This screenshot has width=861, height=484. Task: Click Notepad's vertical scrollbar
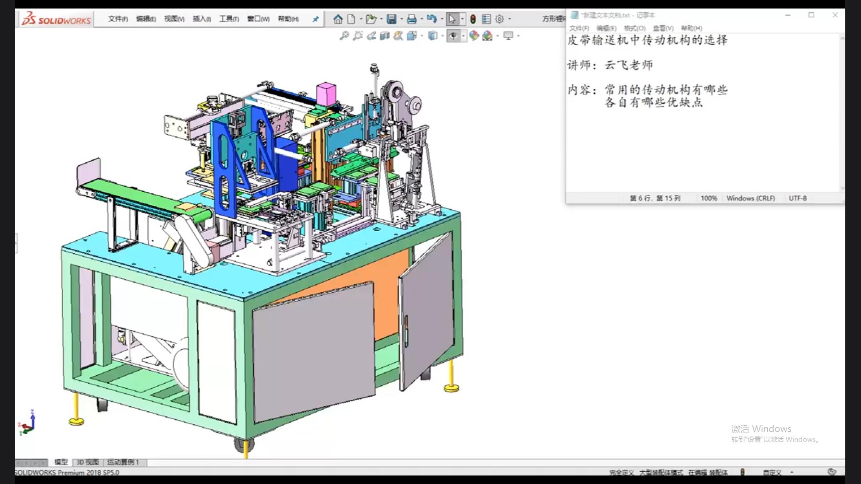[842, 113]
